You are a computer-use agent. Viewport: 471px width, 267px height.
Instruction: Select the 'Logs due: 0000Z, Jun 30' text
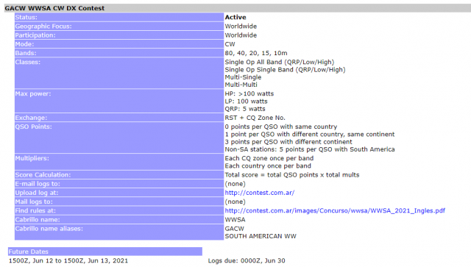(247, 260)
